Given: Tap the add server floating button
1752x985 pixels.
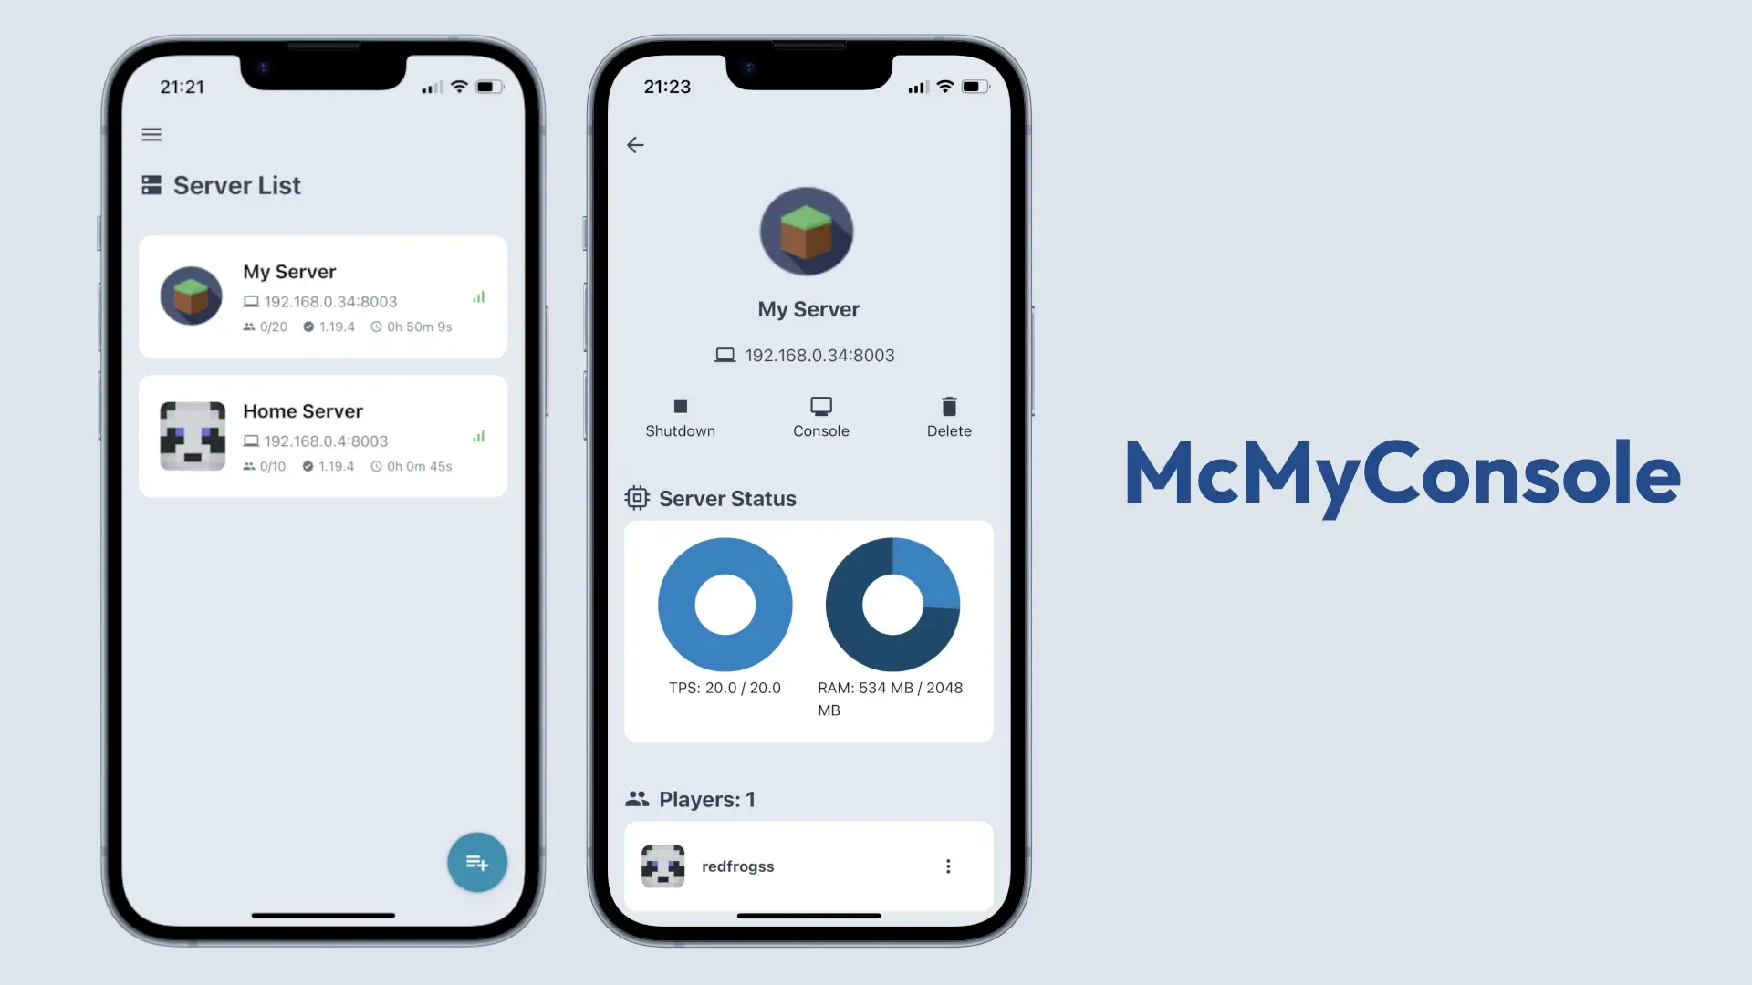Looking at the screenshot, I should [x=475, y=862].
